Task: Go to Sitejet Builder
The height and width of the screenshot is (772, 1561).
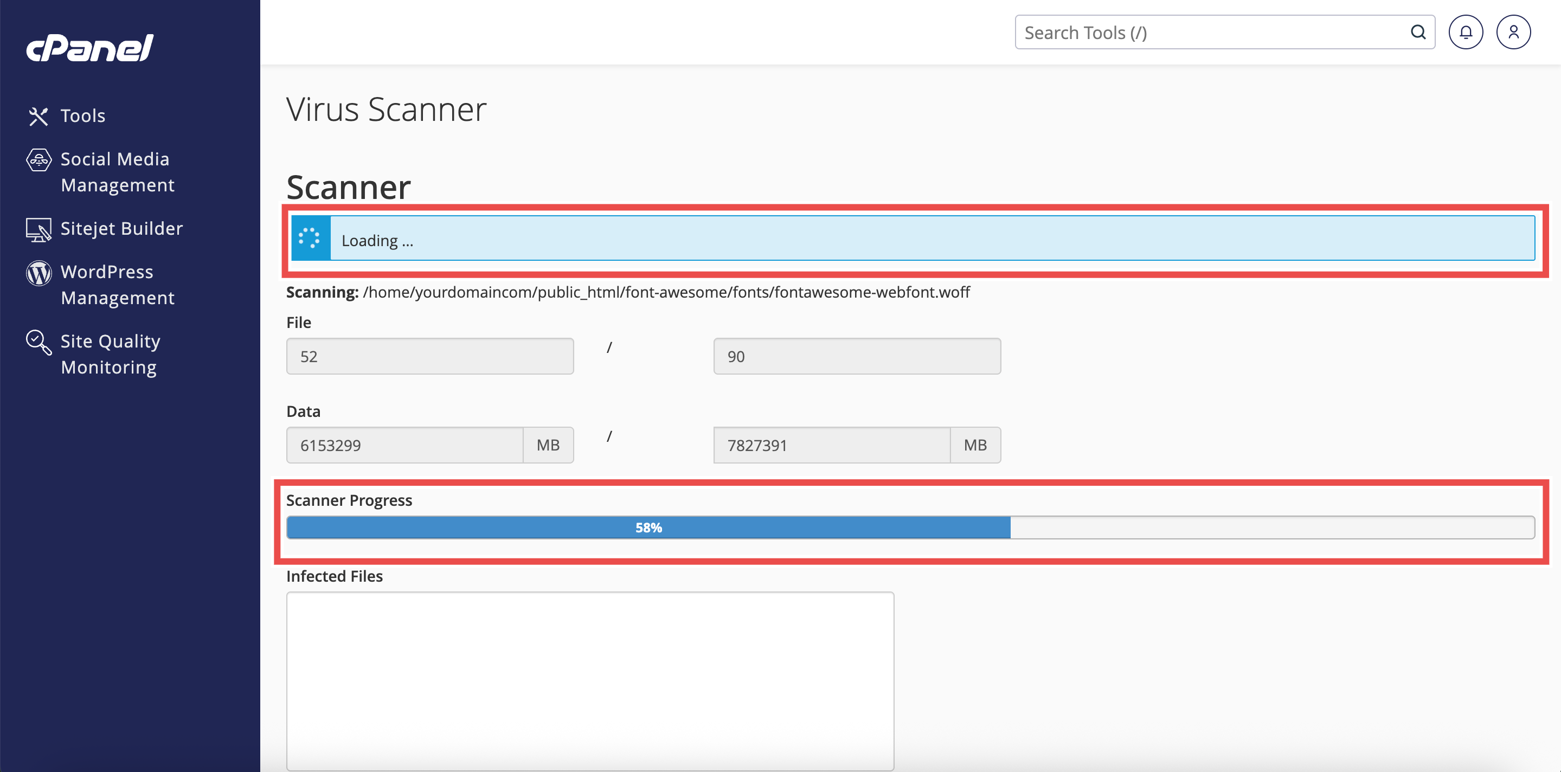Action: 122,228
